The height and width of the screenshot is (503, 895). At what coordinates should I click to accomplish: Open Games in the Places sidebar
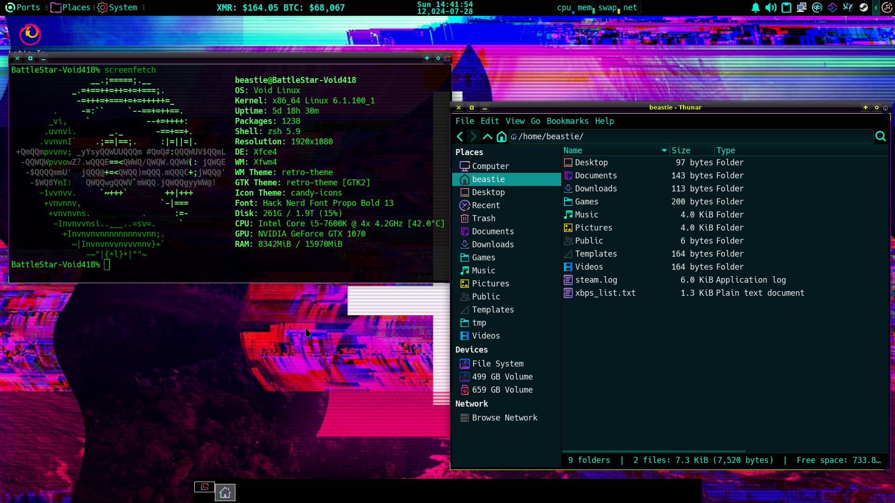(507, 258)
